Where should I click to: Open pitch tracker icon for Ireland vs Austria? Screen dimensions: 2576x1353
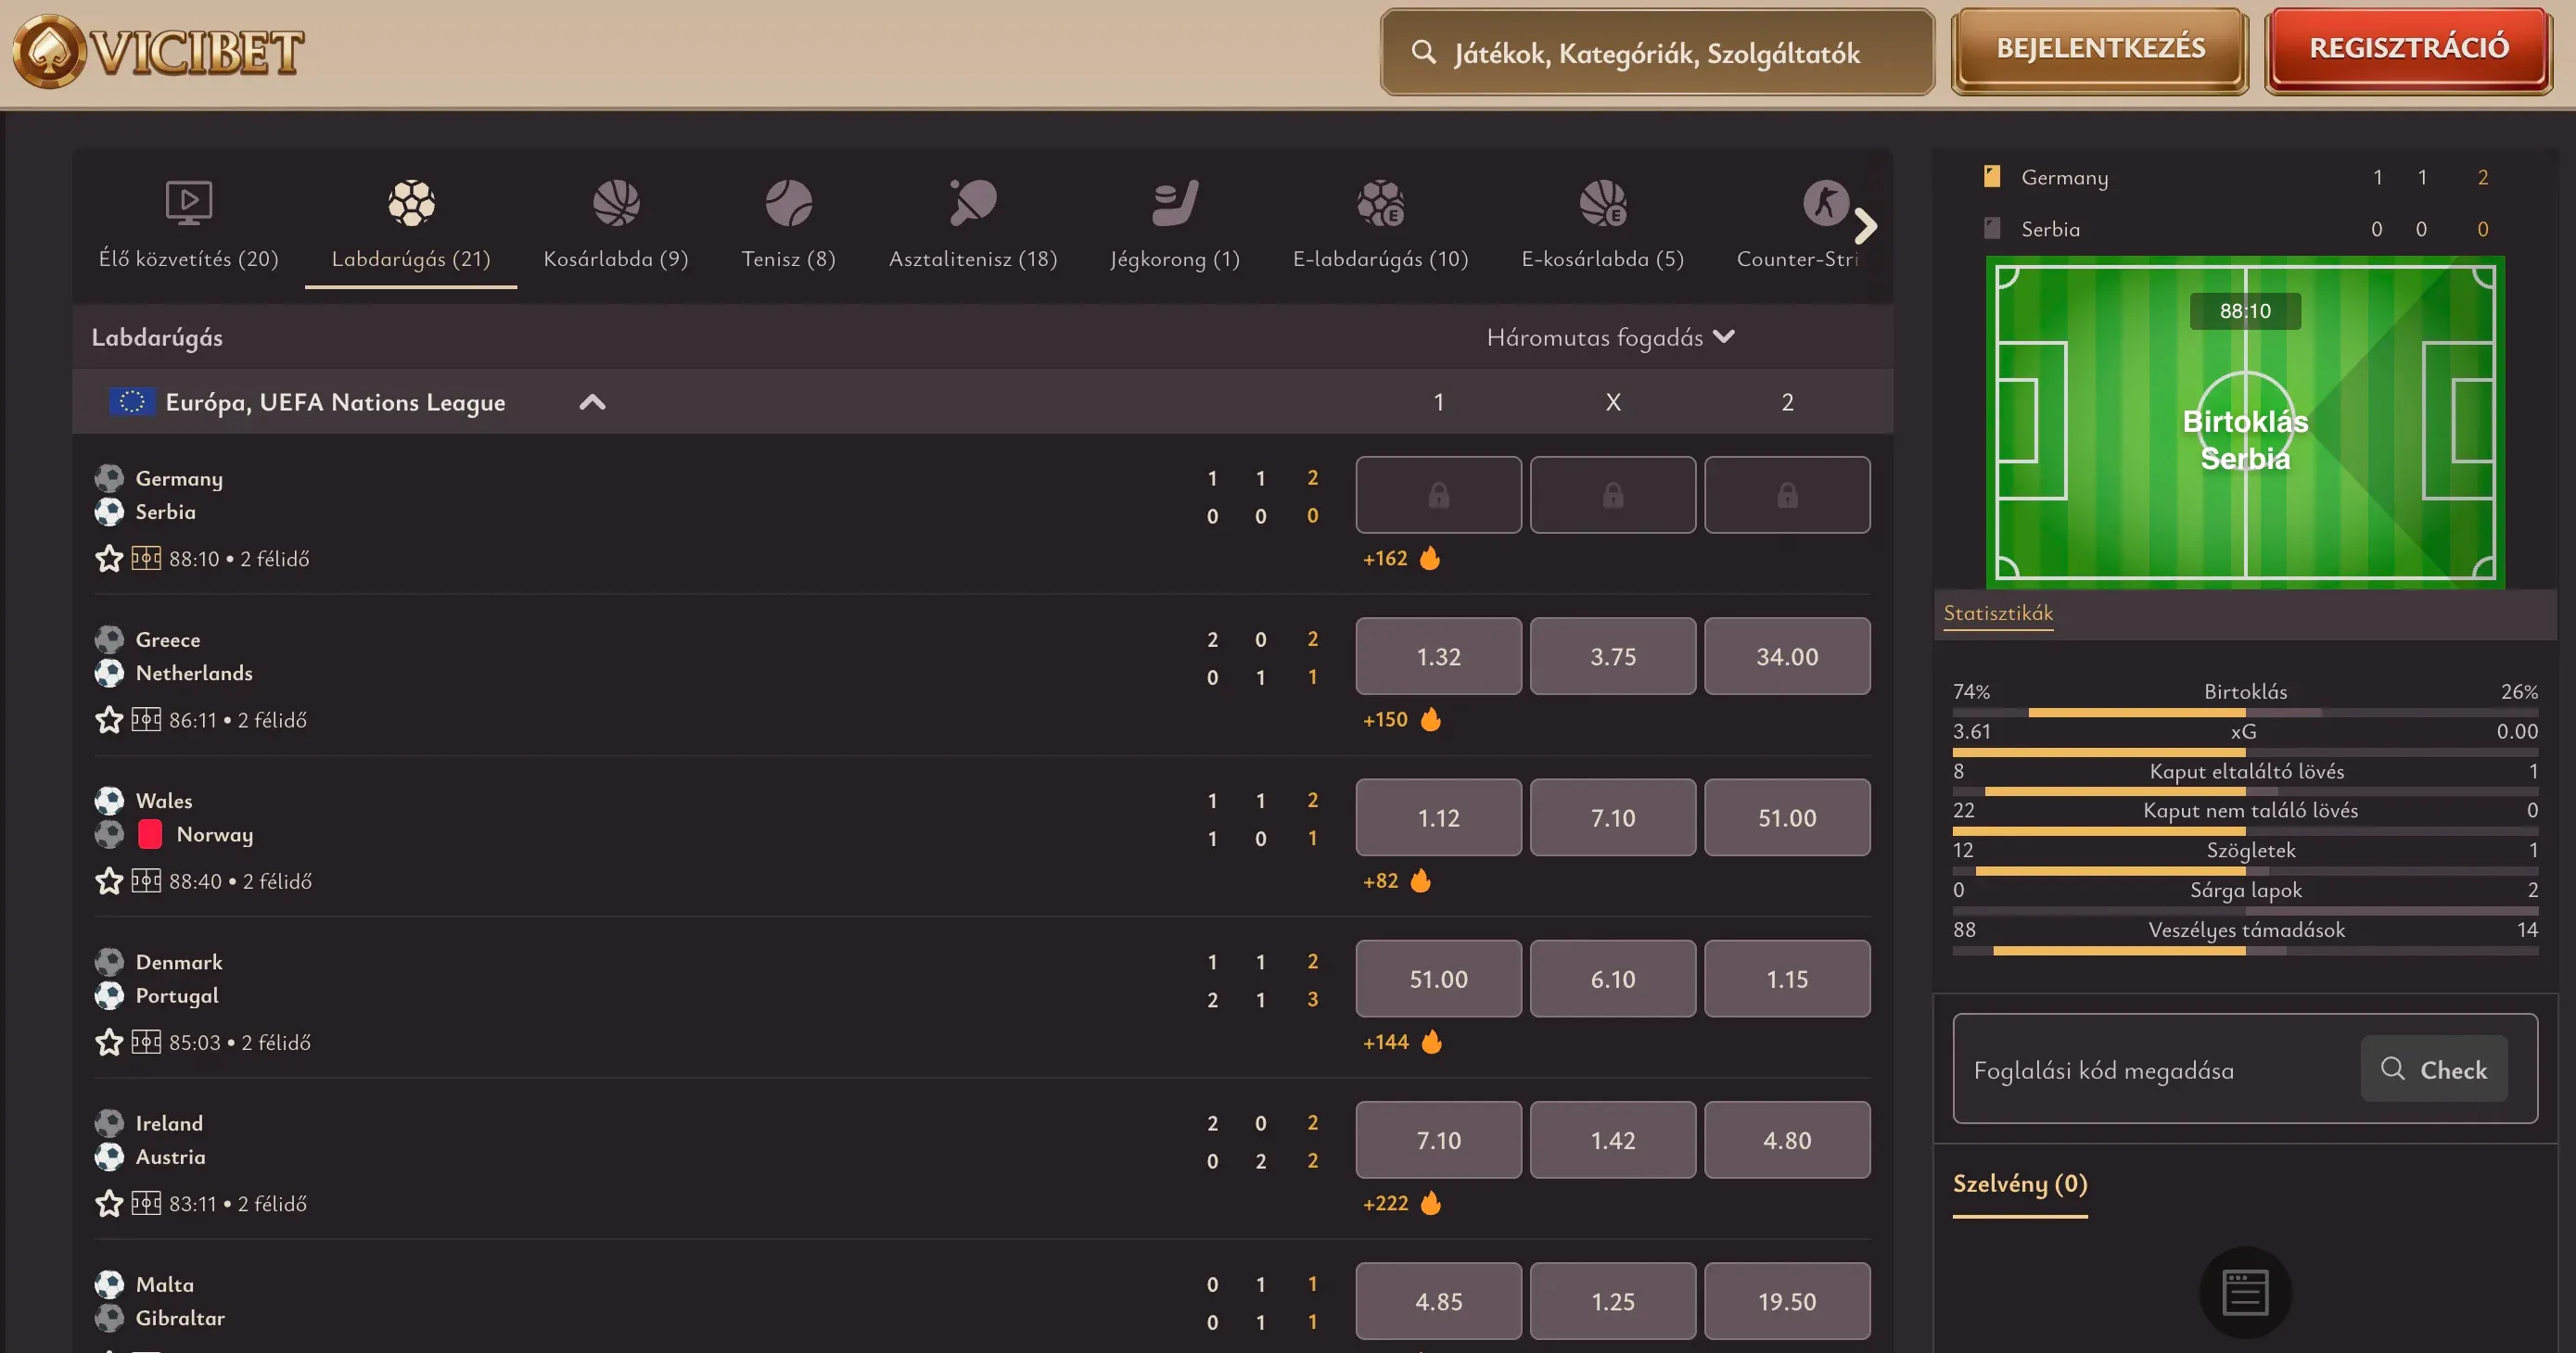(146, 1202)
